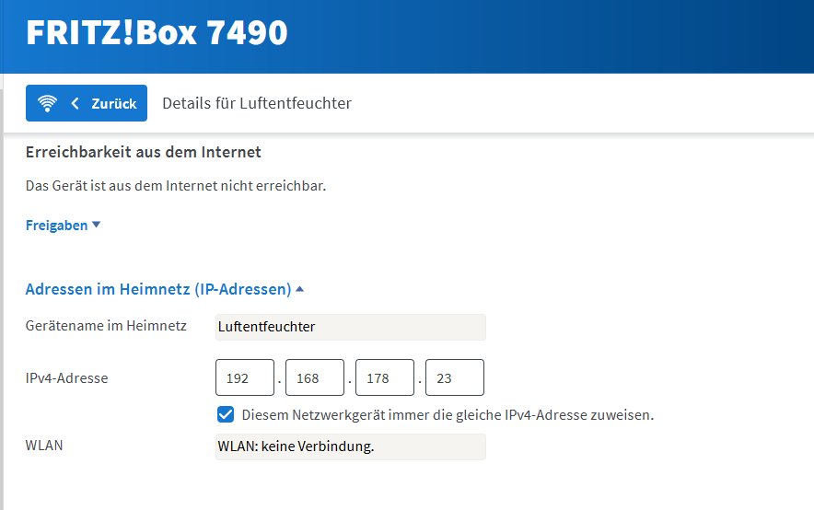Screen dimensions: 814x510
Task: Click the Zurück back button
Action: pos(87,103)
